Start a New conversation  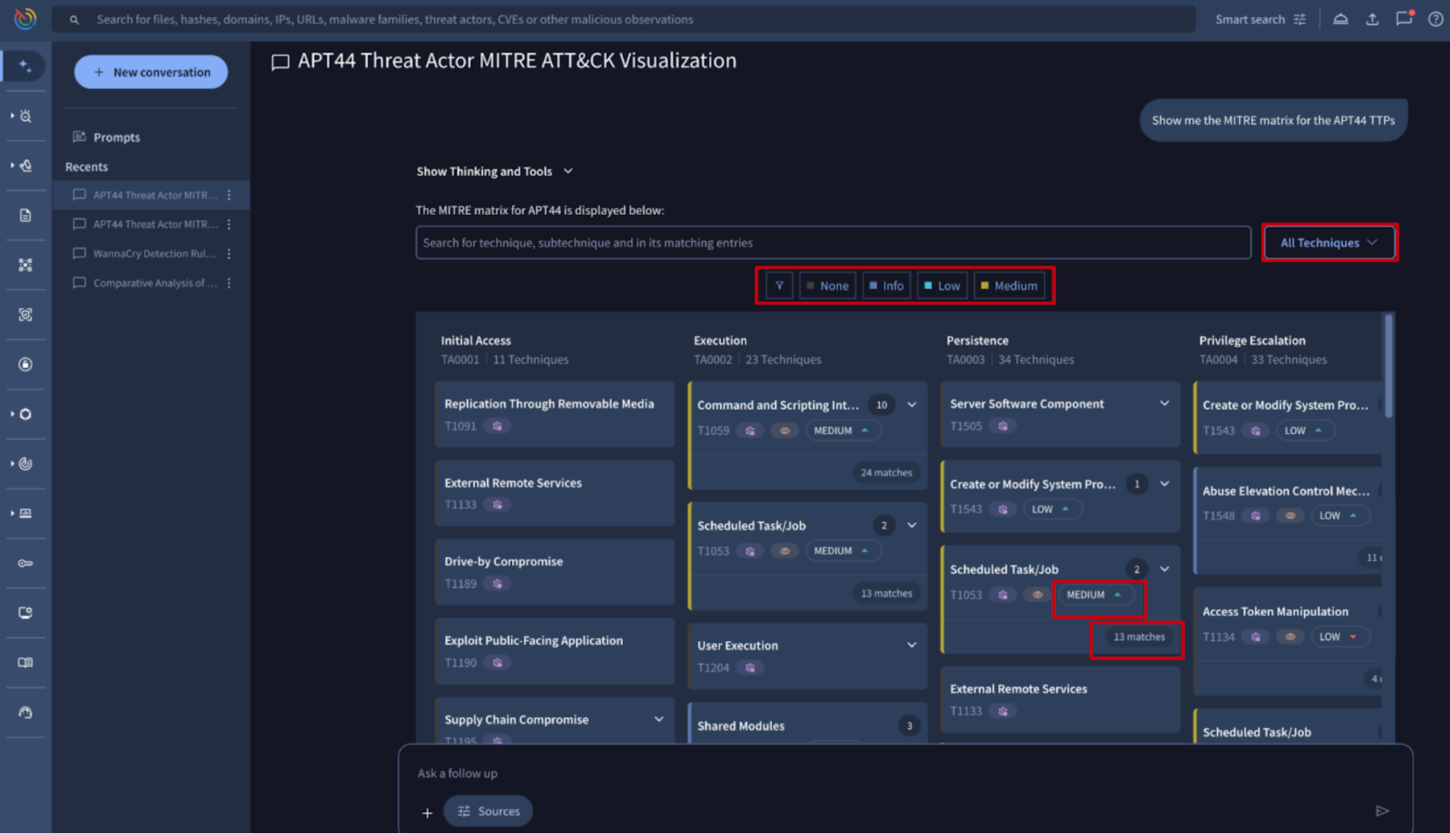pos(151,72)
